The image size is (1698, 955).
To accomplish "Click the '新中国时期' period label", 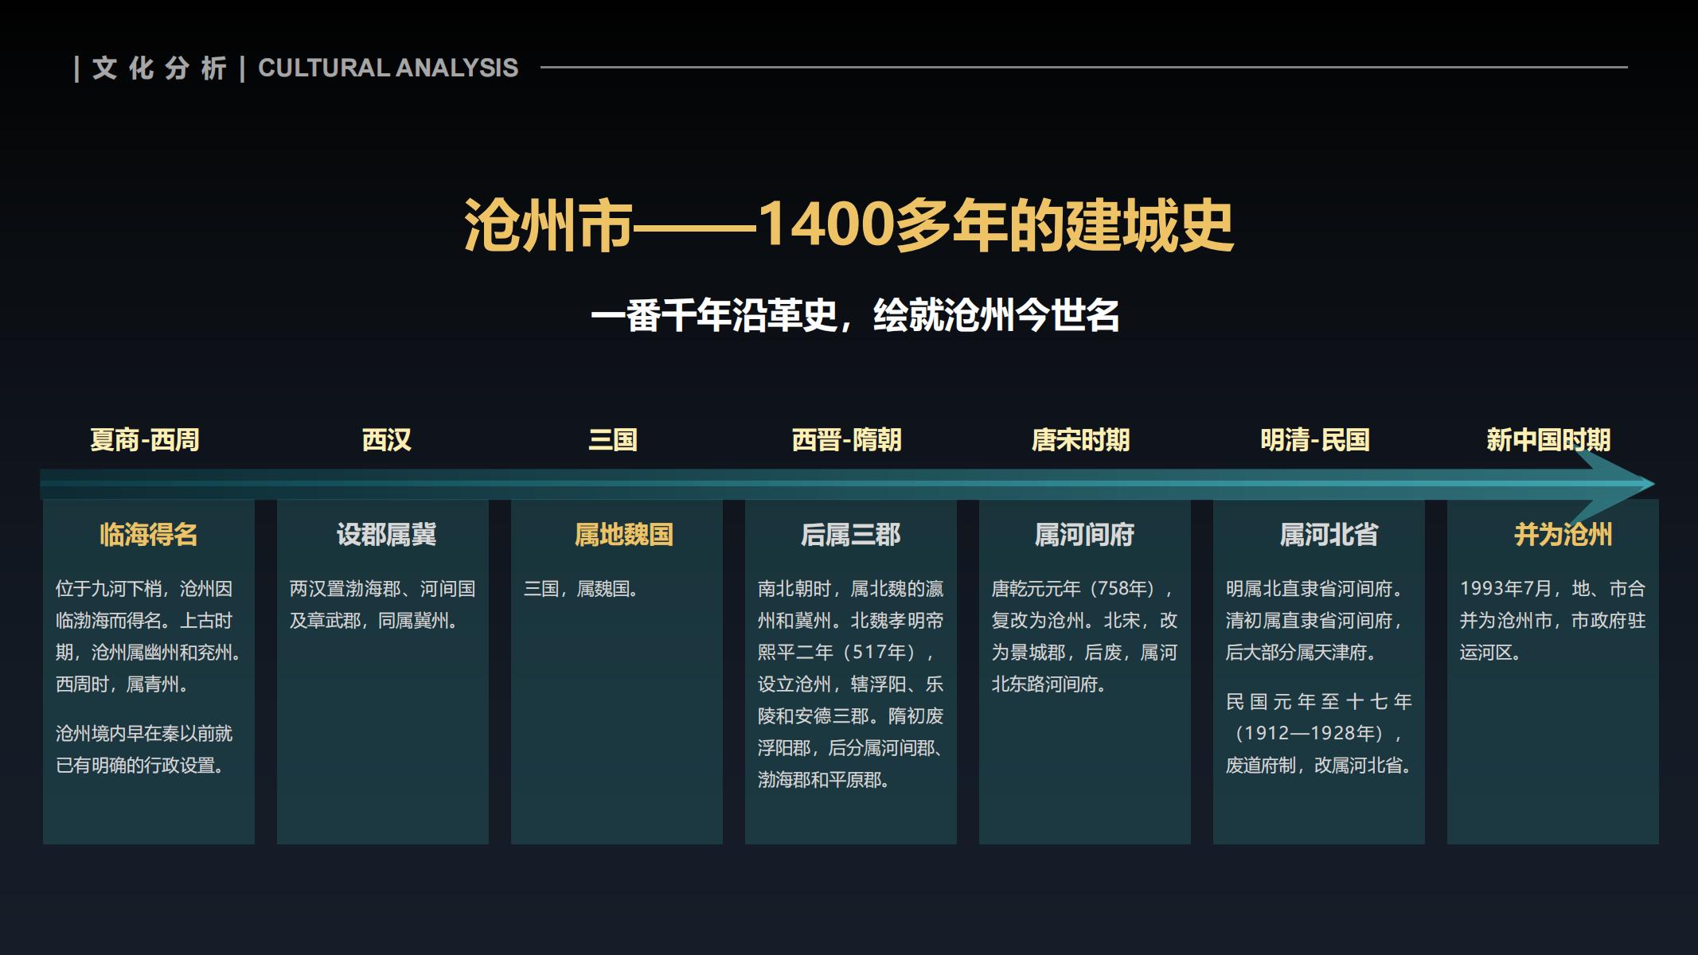I will coord(1548,439).
